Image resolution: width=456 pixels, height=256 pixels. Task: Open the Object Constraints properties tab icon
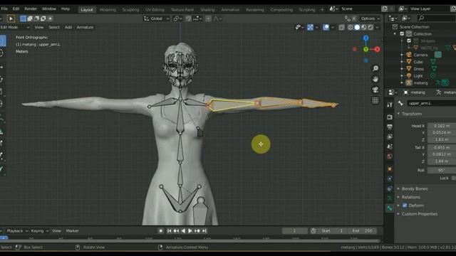390,188
